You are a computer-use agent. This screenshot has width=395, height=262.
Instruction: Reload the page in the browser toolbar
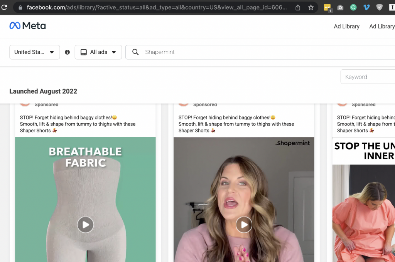4,7
